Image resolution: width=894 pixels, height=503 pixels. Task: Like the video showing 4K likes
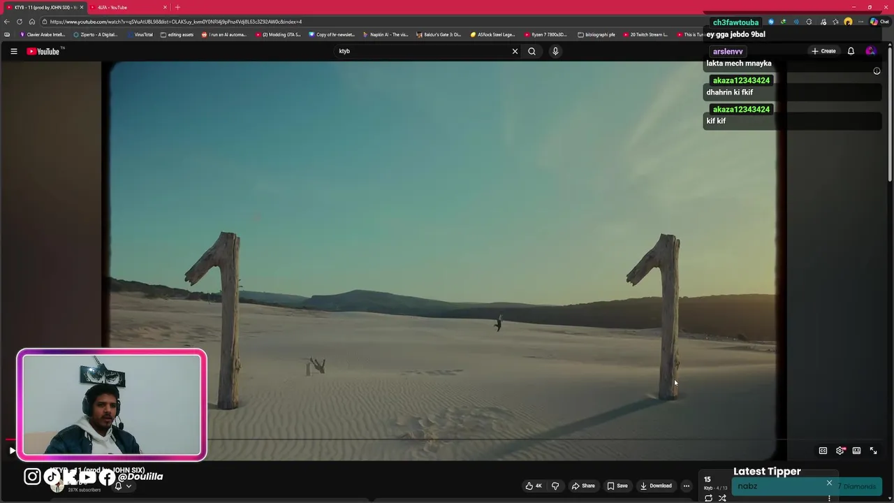(534, 486)
